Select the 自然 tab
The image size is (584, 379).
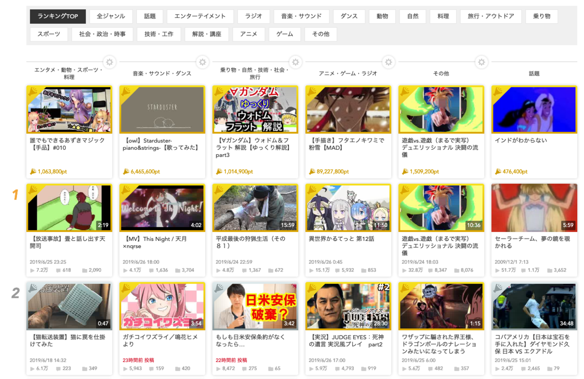(x=413, y=16)
